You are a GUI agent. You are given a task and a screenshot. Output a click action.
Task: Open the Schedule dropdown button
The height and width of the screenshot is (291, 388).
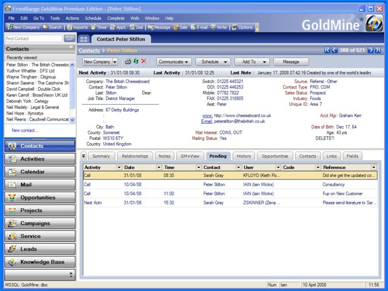[213, 62]
